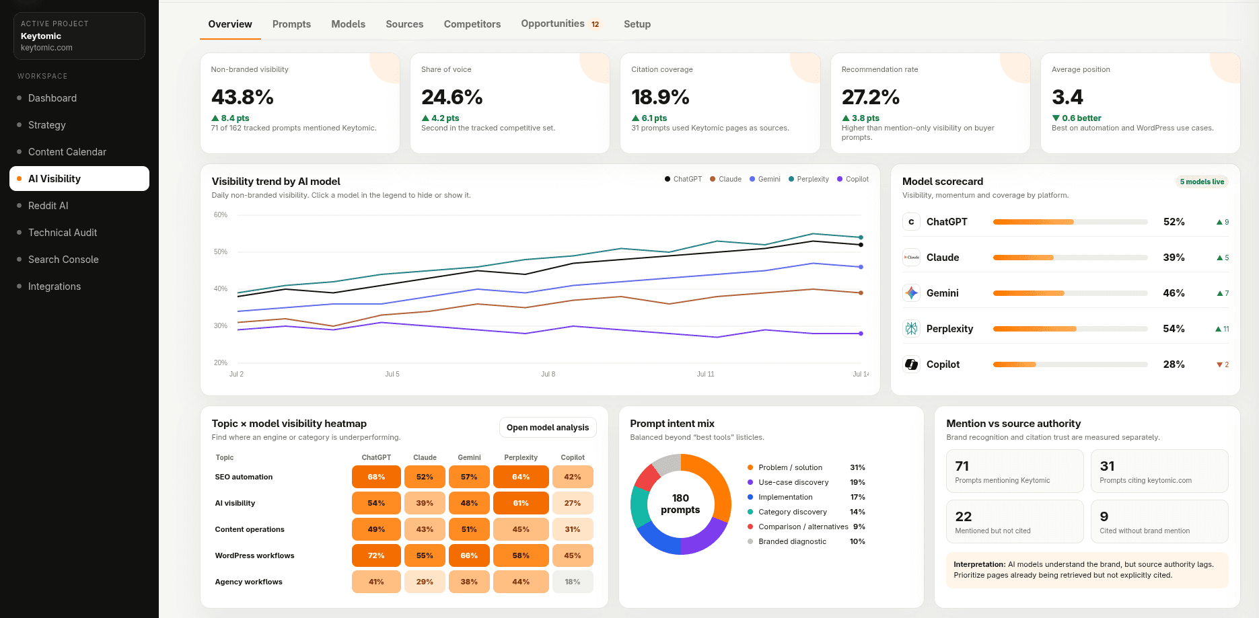The image size is (1259, 618).
Task: Click the Claude logo icon in scorecard
Action: (911, 258)
